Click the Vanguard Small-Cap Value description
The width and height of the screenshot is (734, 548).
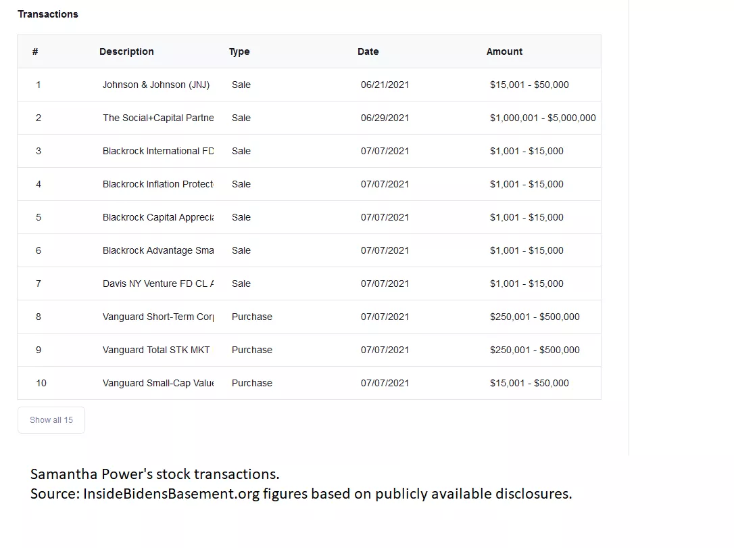(x=158, y=383)
